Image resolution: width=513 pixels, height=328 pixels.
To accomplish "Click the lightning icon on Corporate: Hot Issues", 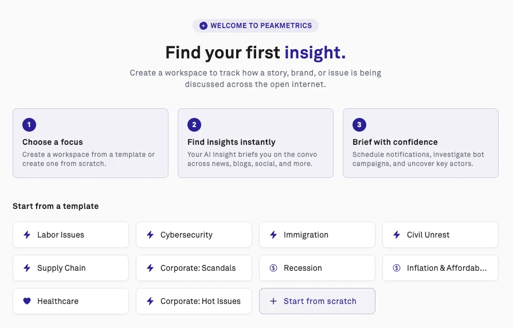I will [x=150, y=301].
